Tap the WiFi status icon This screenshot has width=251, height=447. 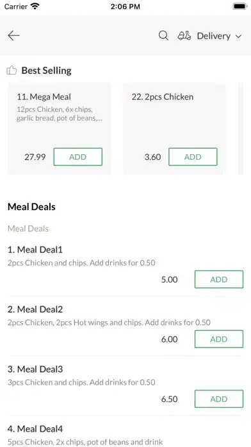point(35,6)
